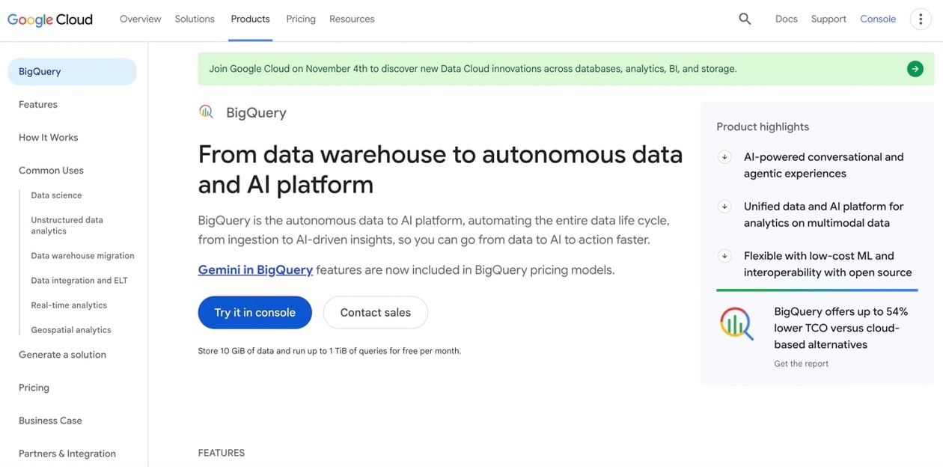Jump to Common Uses in sidebar

click(x=51, y=171)
